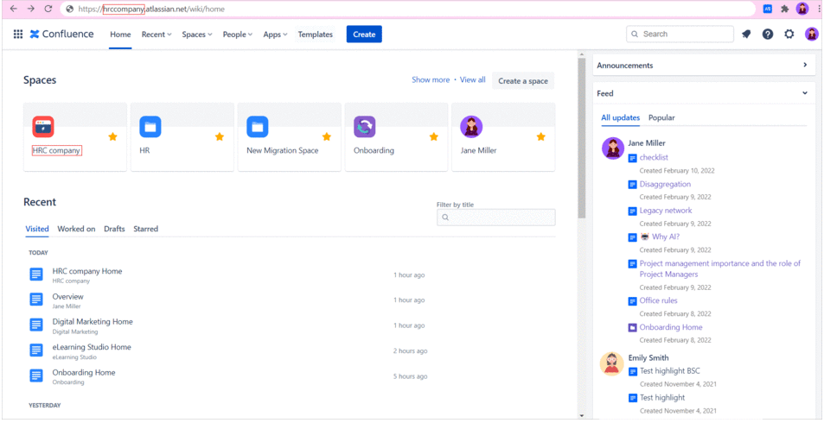Image resolution: width=824 pixels, height=423 pixels.
Task: Click the Onboarding space icon
Action: point(365,127)
